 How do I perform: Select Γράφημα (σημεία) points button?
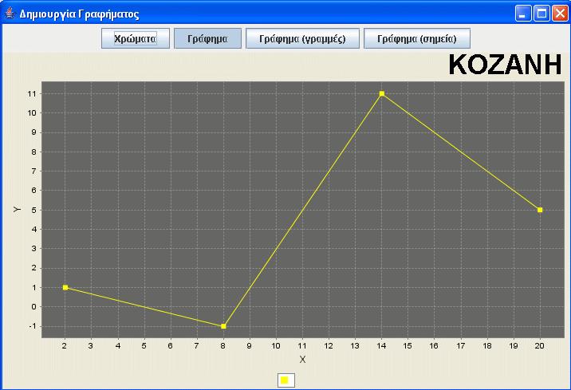coord(417,38)
